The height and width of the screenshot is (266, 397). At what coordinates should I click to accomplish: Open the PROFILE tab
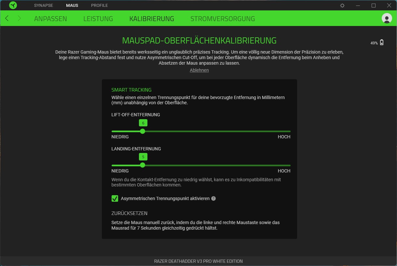click(x=100, y=6)
